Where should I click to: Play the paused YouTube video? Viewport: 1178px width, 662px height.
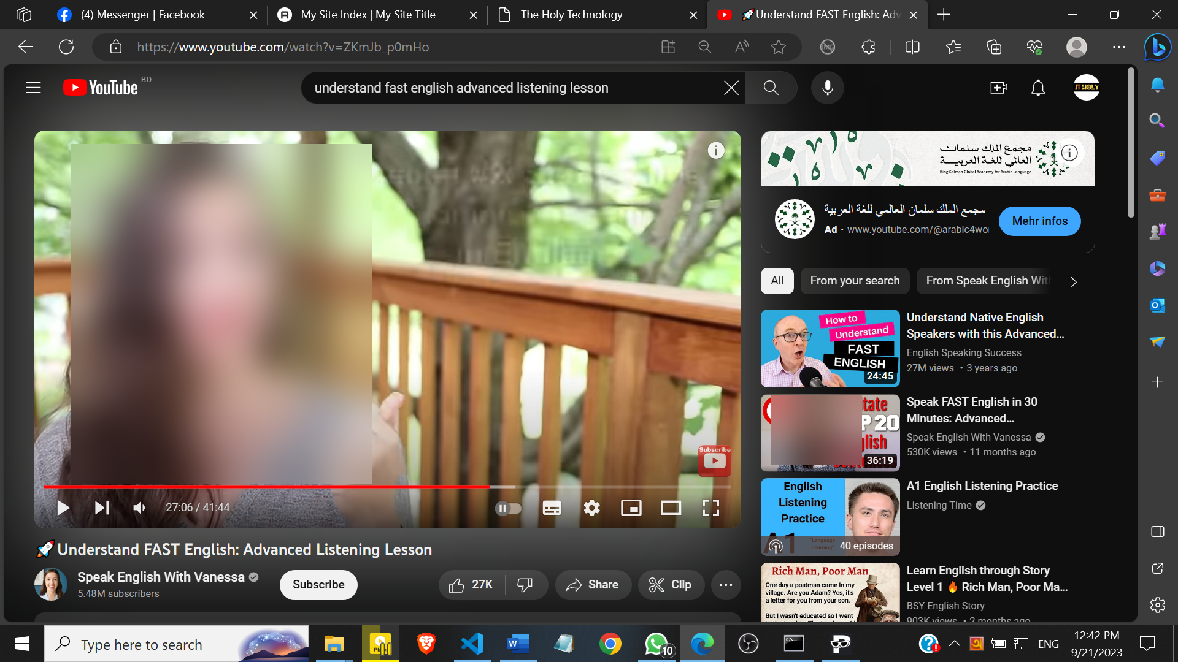tap(63, 508)
